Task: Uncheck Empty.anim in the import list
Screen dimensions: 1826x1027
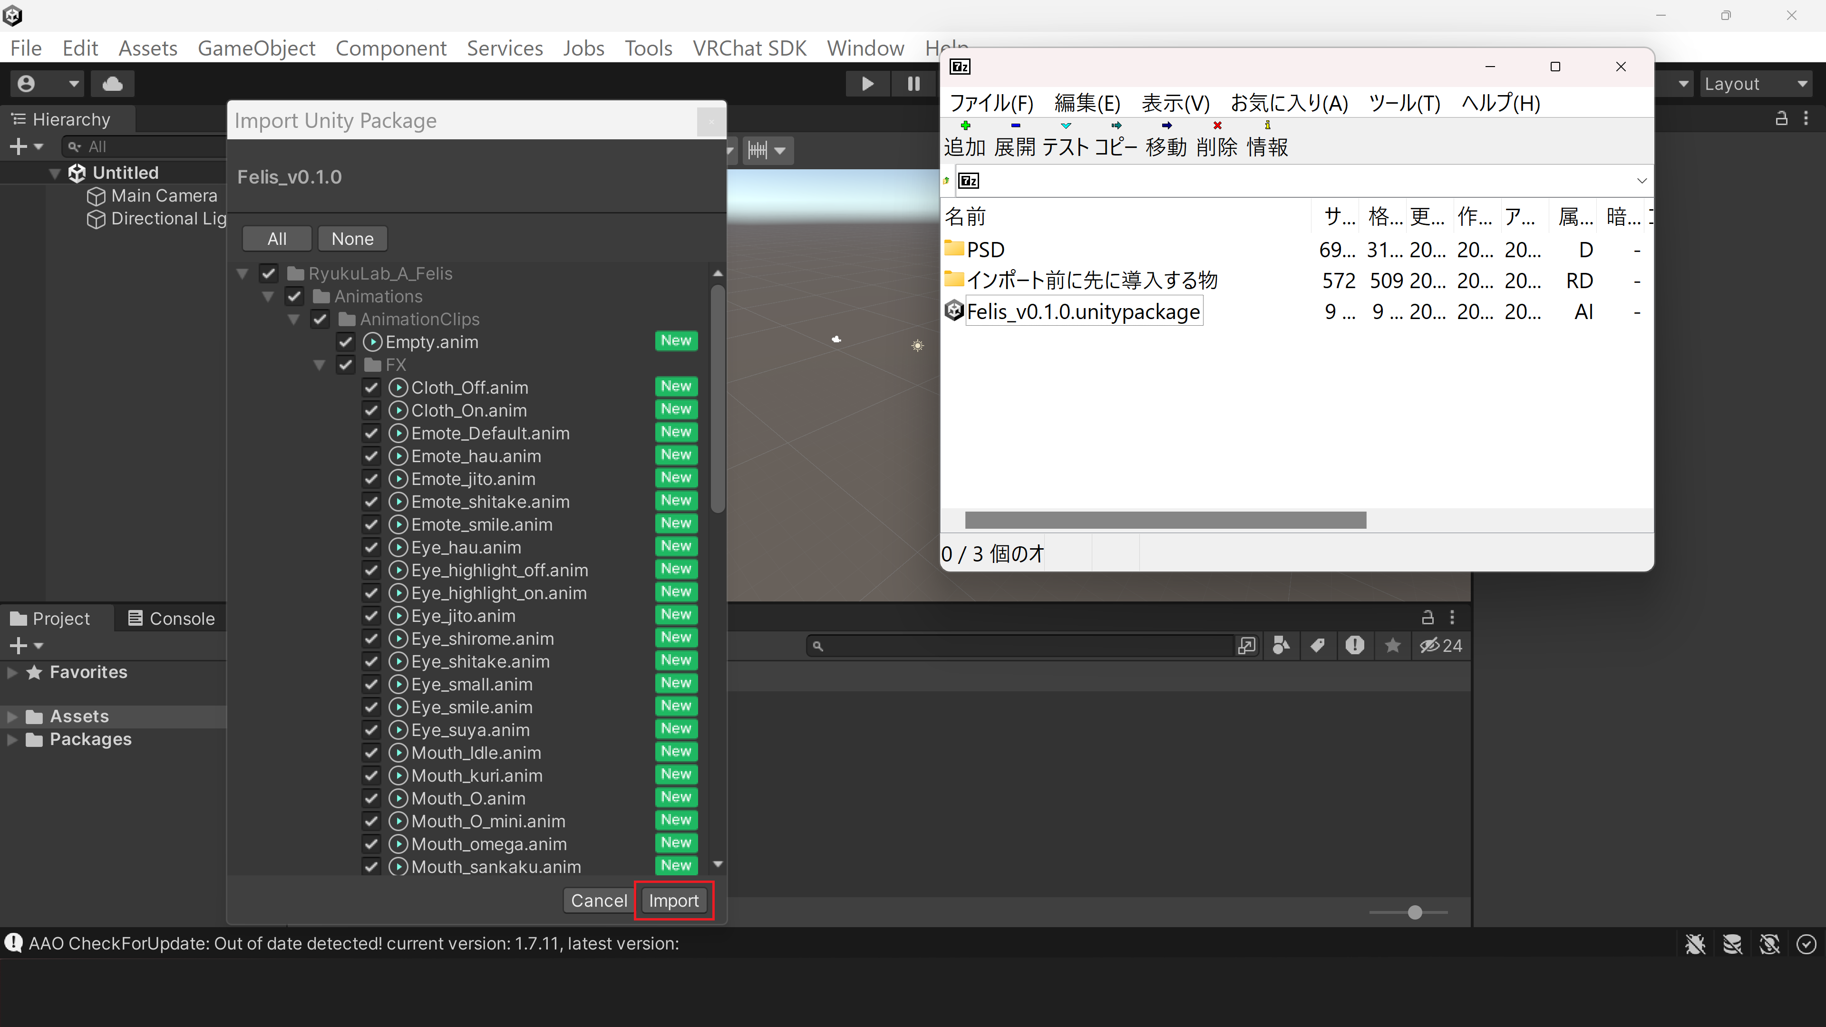Action: point(345,342)
